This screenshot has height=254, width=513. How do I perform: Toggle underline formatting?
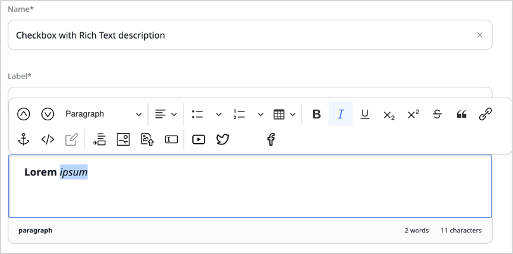365,115
